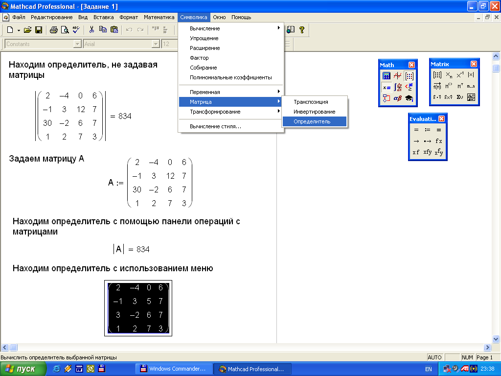Click the Copy icon in toolbar
Image resolution: width=501 pixels, height=376 pixels.
(x=103, y=30)
